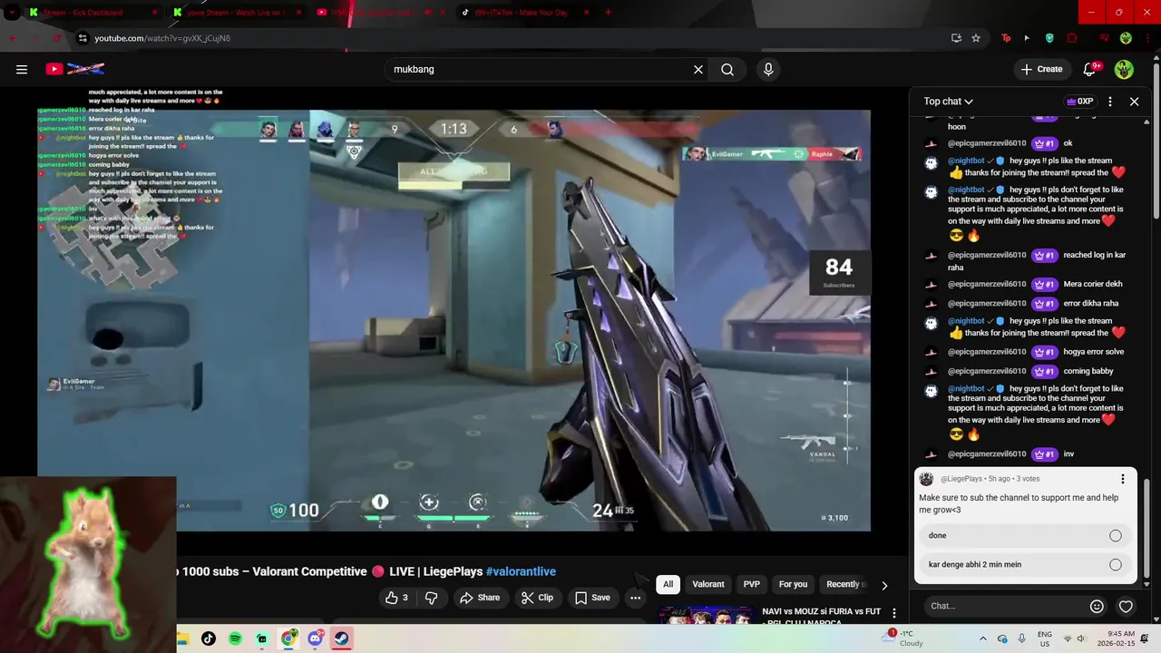This screenshot has width=1161, height=653.
Task: Close the Kick Dashboard tab
Action: (154, 13)
